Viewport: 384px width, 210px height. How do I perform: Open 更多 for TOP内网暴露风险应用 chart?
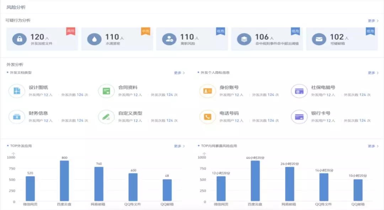point(373,146)
